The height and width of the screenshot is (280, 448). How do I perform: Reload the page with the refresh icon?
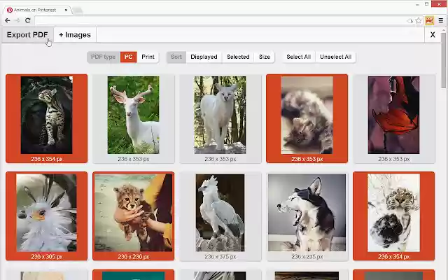(28, 20)
